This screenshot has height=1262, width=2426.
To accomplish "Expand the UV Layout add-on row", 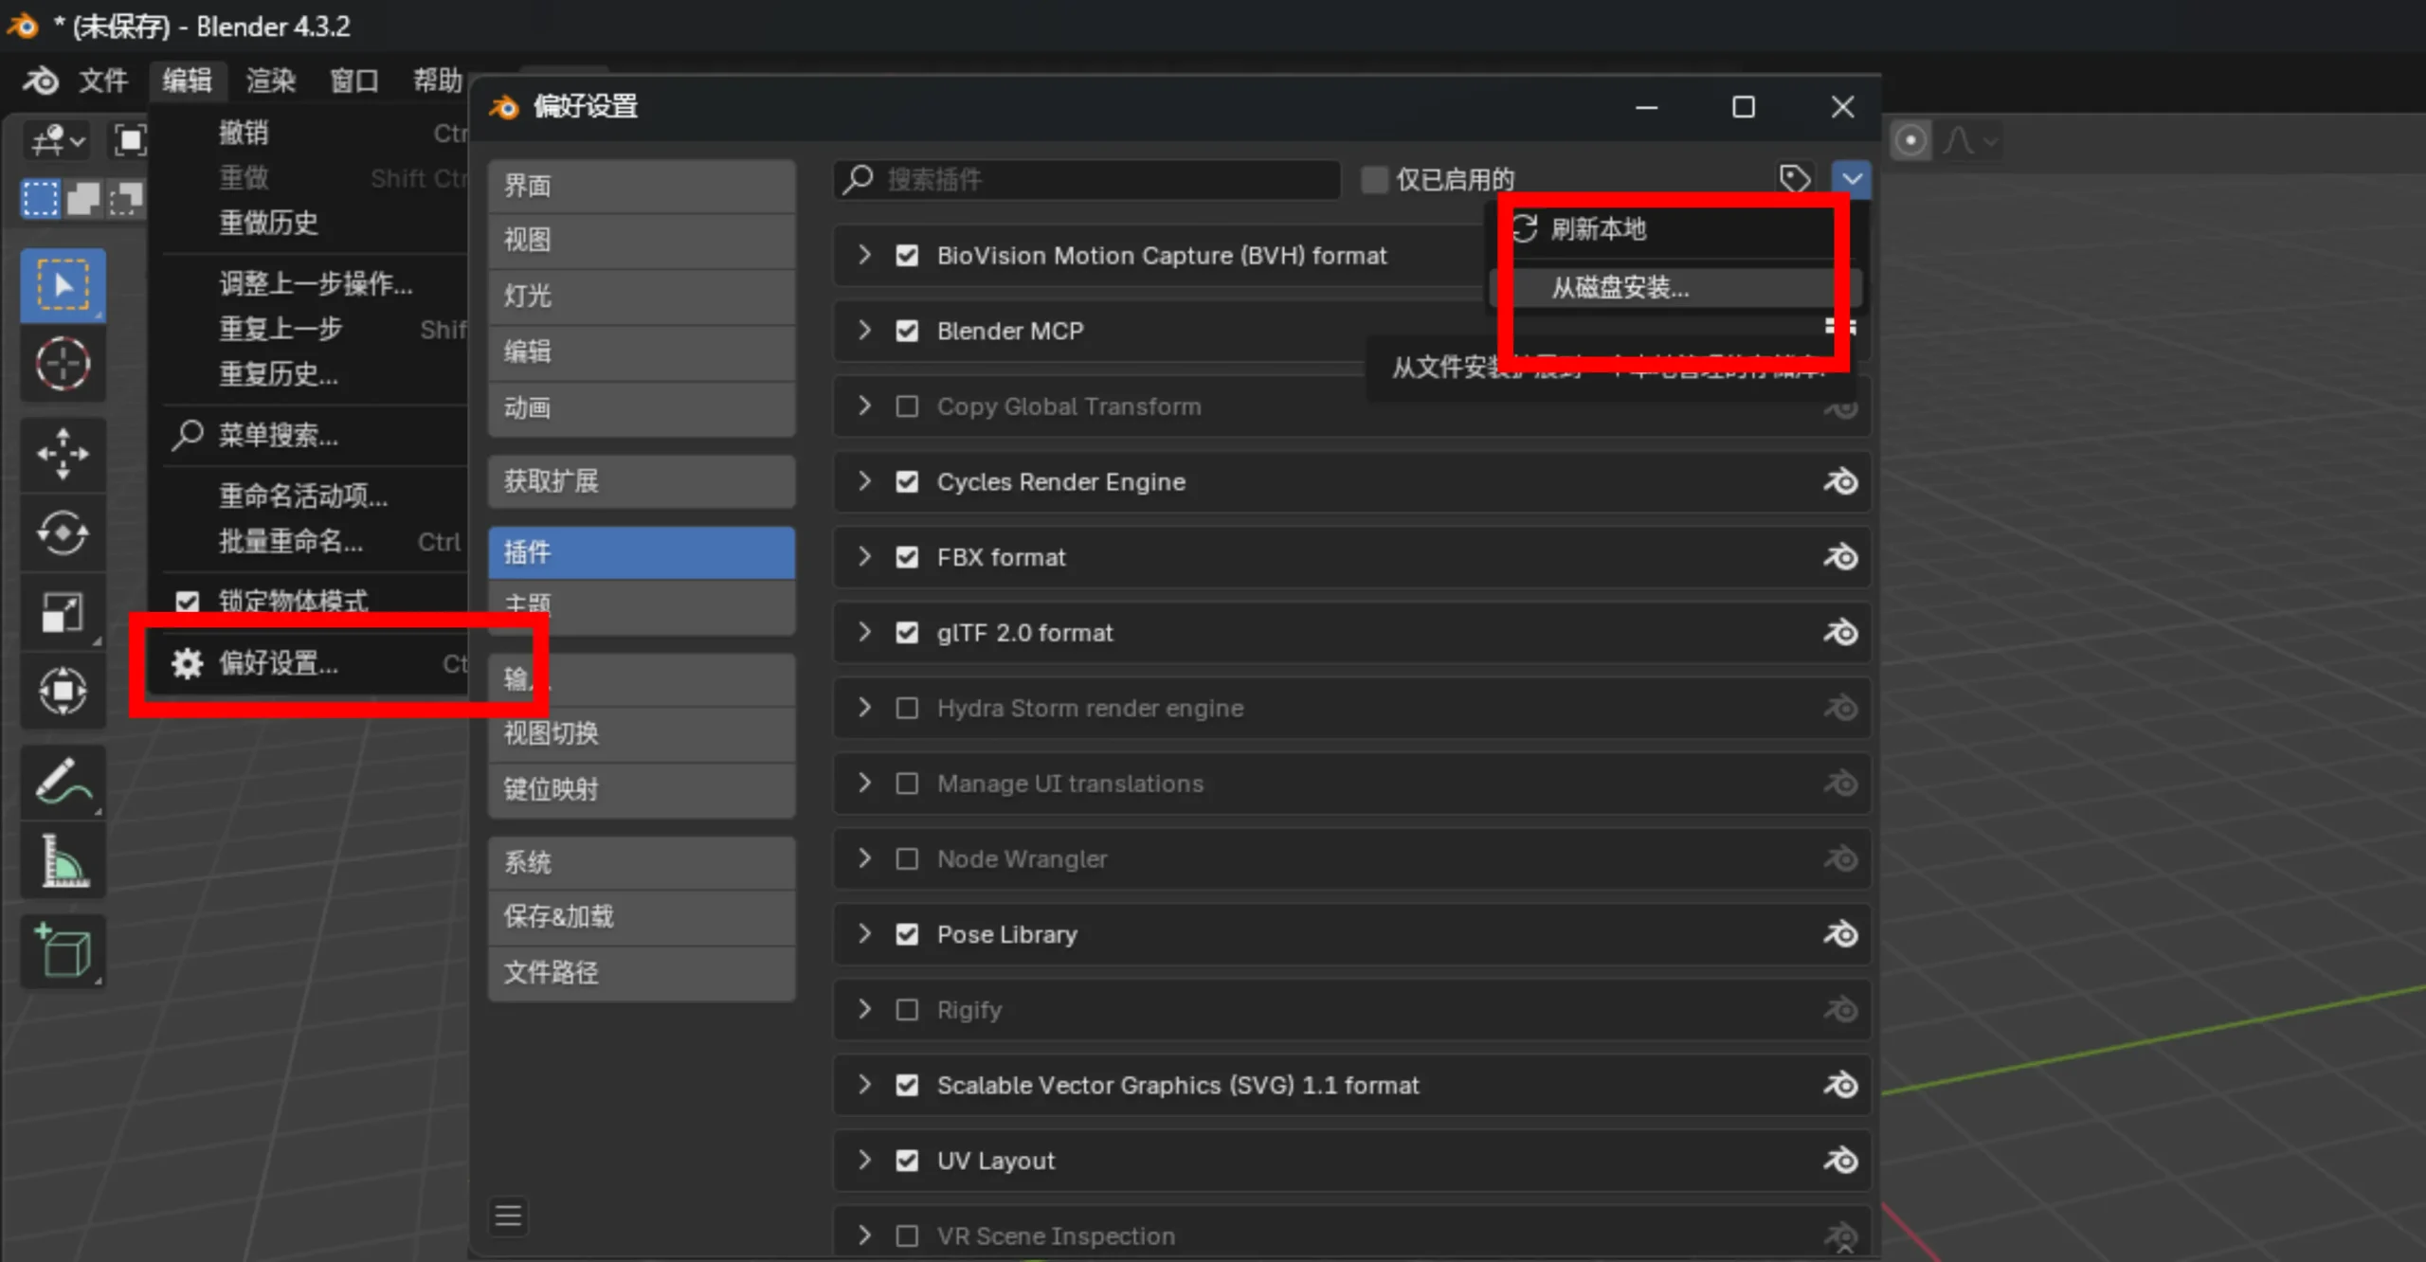I will point(863,1160).
